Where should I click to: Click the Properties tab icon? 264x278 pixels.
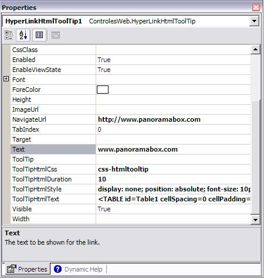pyautogui.click(x=12, y=269)
